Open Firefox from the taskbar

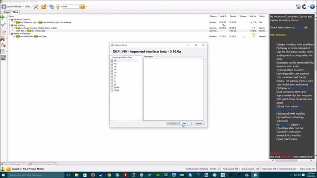(x=93, y=175)
